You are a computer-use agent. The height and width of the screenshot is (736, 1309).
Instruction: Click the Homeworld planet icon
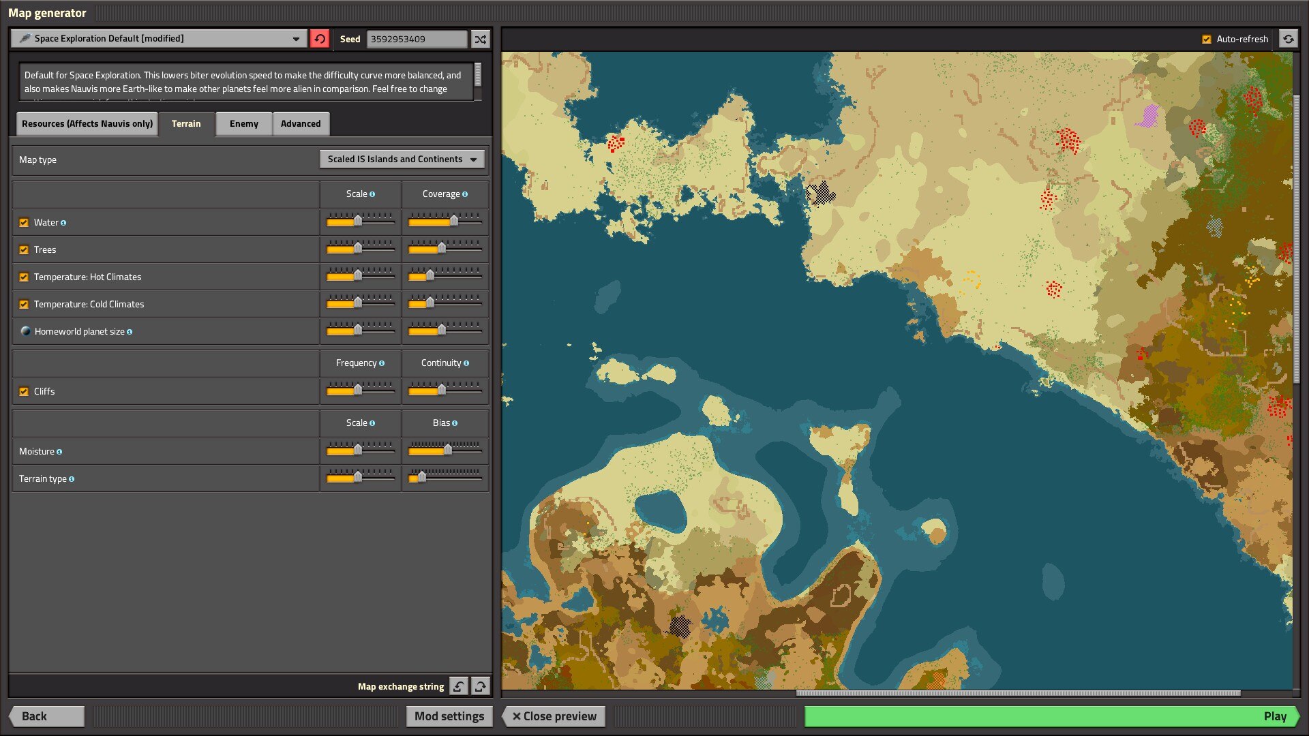25,331
